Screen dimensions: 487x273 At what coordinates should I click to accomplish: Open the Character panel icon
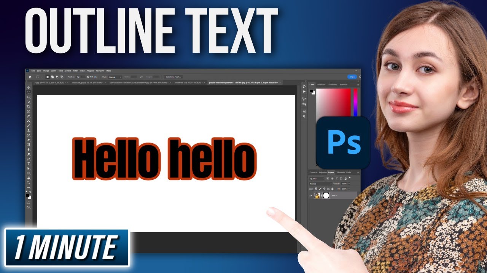(304, 111)
